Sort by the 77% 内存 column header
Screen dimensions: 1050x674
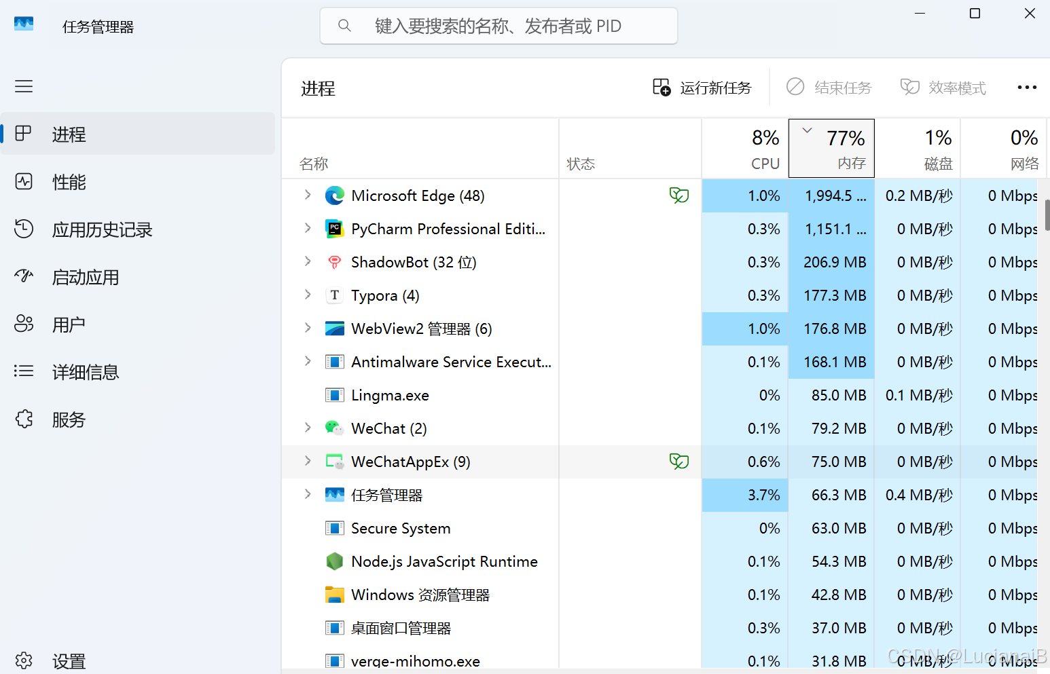(831, 148)
